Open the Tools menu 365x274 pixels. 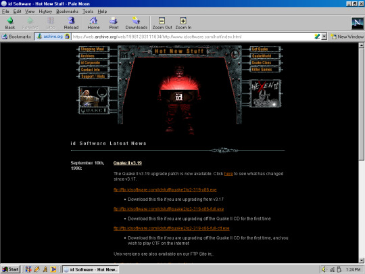click(88, 12)
